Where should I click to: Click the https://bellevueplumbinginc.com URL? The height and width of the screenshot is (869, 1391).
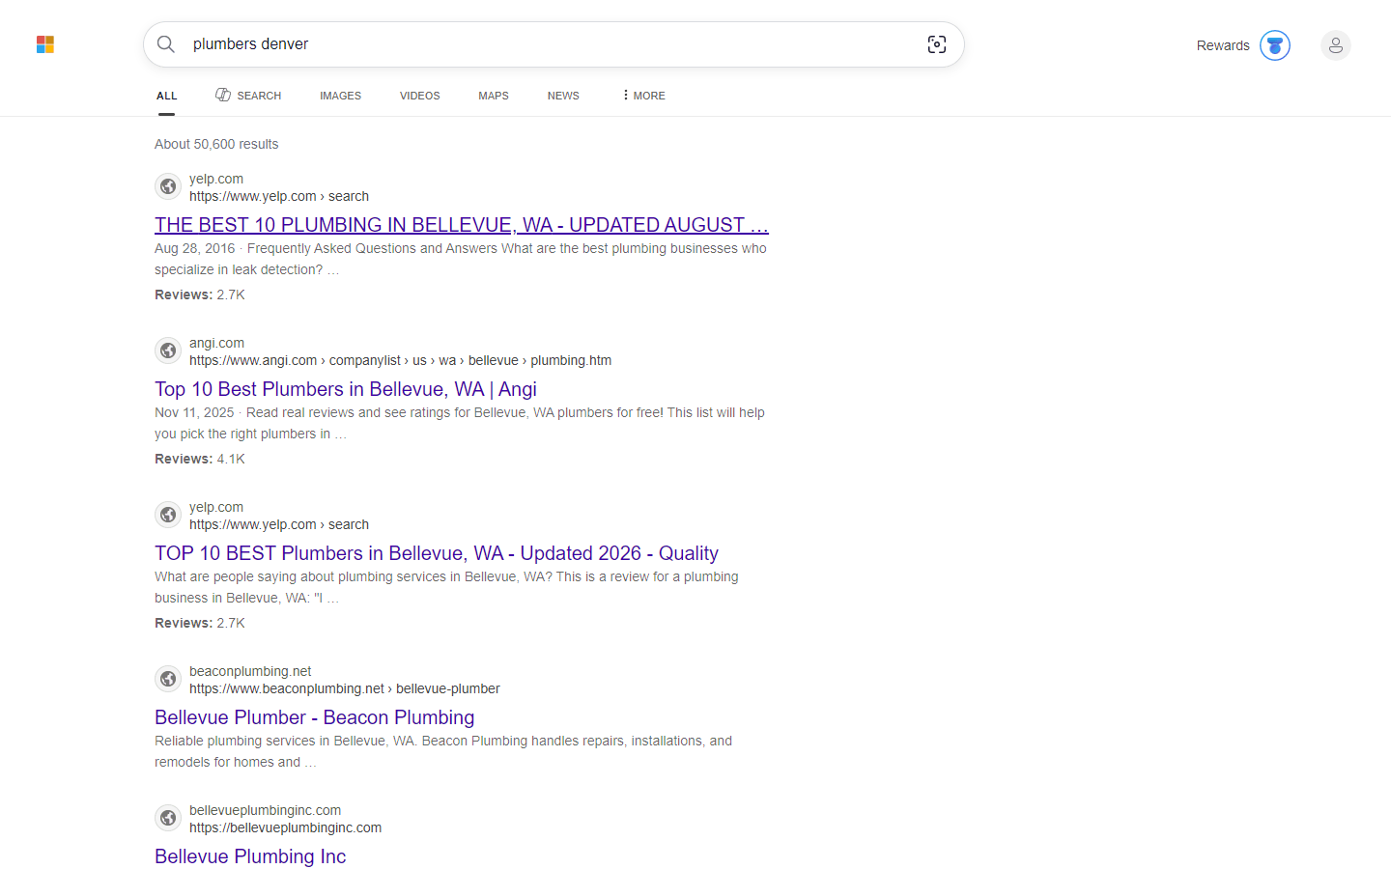point(285,827)
